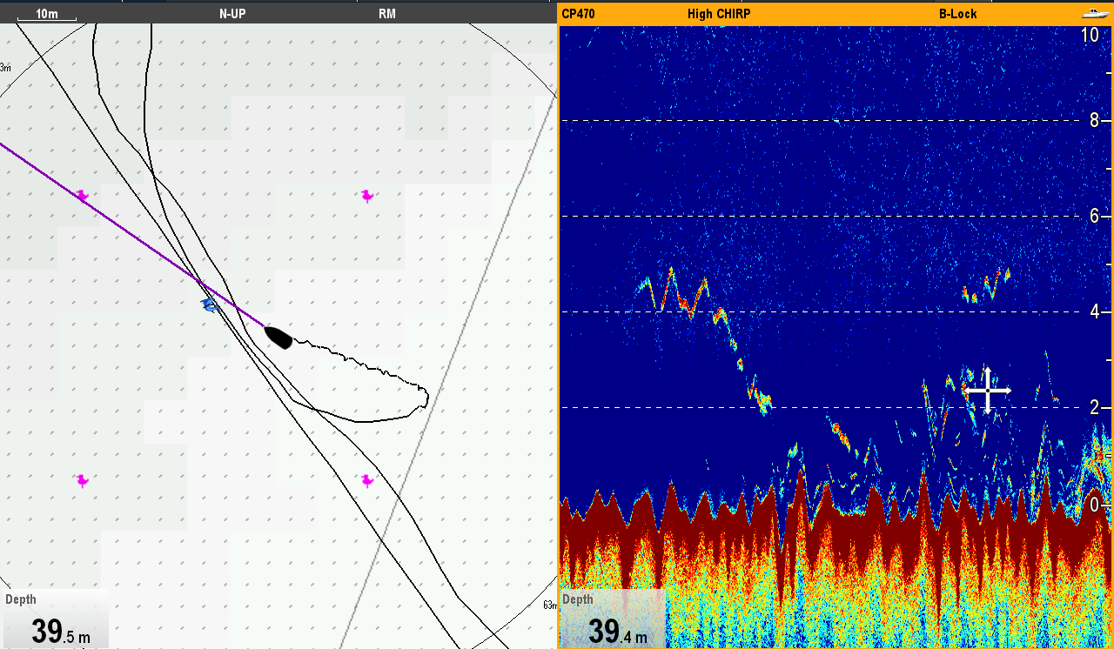The height and width of the screenshot is (649, 1114).
Task: Click the 10m chart scale bar
Action: tap(47, 16)
